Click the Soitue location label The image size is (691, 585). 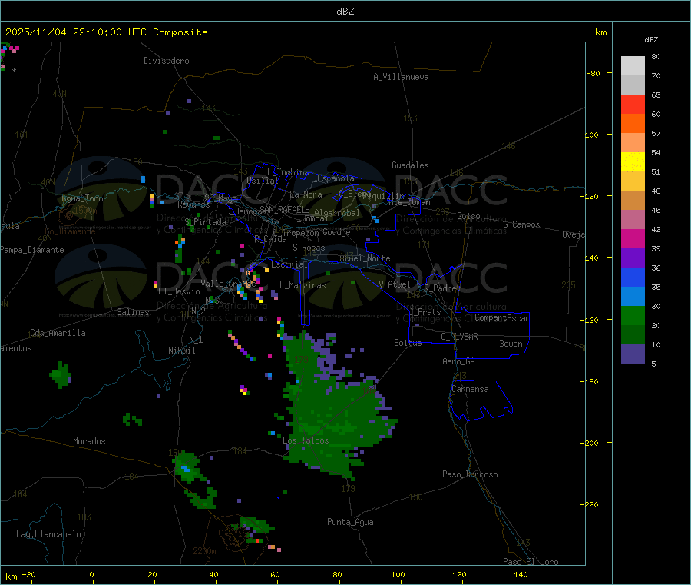408,343
